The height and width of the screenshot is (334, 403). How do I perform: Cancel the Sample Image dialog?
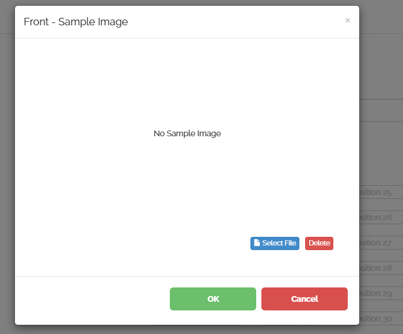[x=305, y=299]
